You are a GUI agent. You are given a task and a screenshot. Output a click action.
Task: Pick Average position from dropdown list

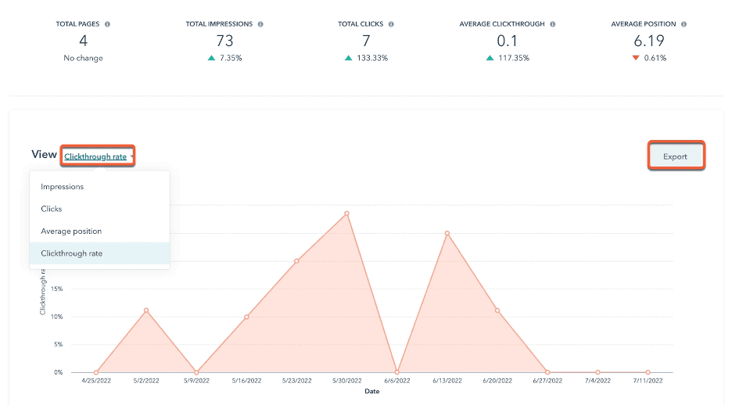71,231
